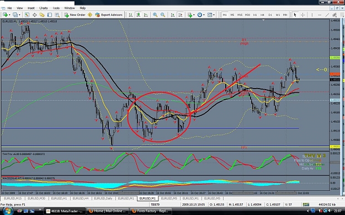Image resolution: width=345 pixels, height=215 pixels.
Task: Show the Market Watch window
Action: tap(27, 15)
